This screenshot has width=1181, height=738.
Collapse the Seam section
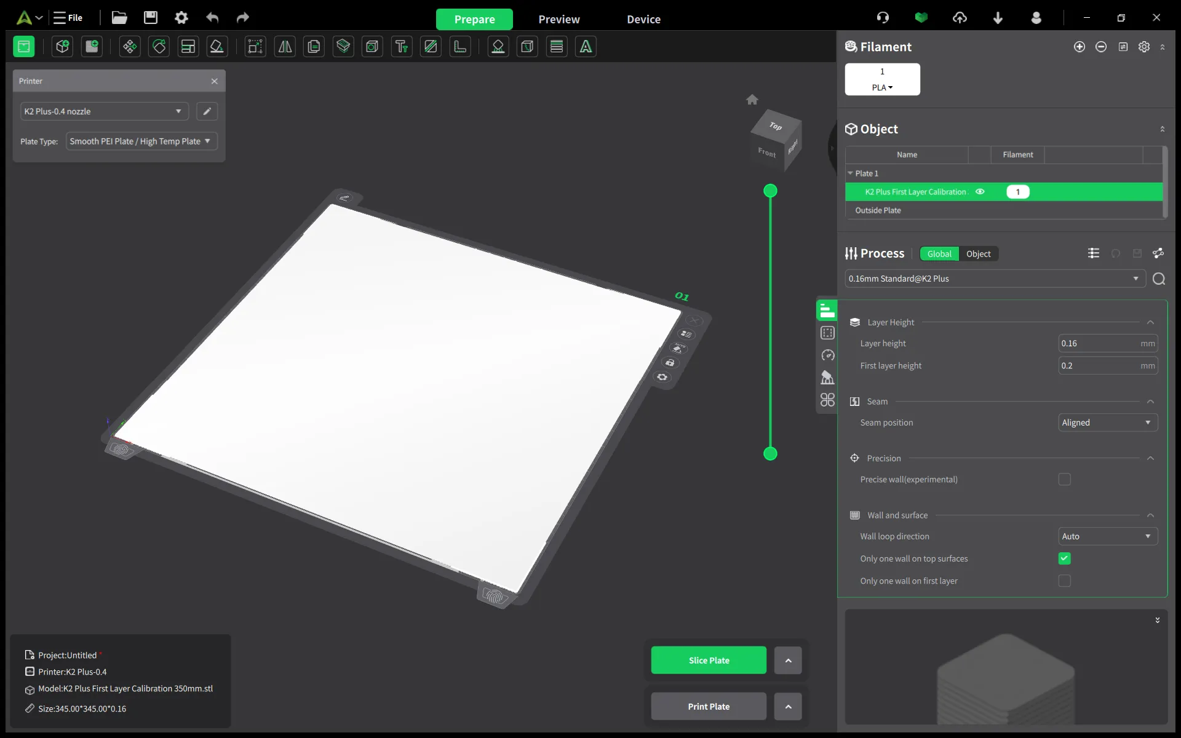[1150, 402]
